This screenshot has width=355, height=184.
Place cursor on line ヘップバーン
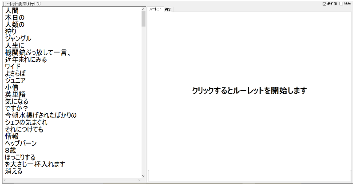click(x=20, y=144)
